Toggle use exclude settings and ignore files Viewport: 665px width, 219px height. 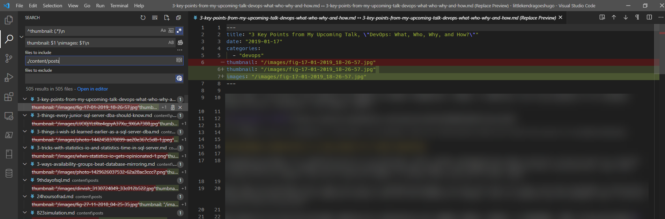[x=179, y=78]
